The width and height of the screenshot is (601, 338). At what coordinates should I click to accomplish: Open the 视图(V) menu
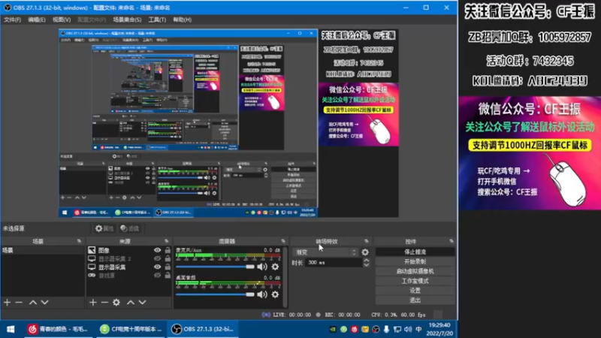pos(62,20)
